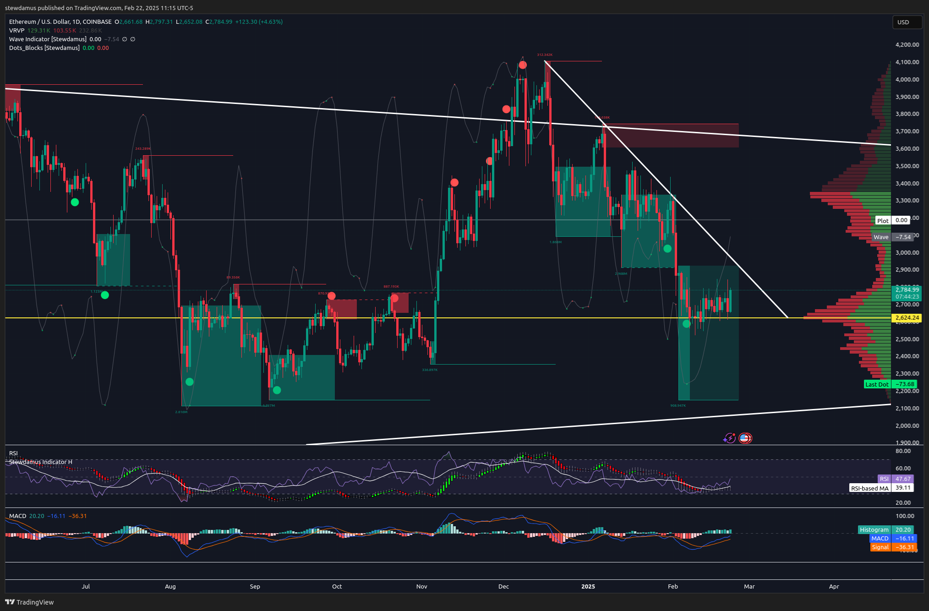Click the red dot at the December peak
This screenshot has height=611, width=929.
(522, 65)
